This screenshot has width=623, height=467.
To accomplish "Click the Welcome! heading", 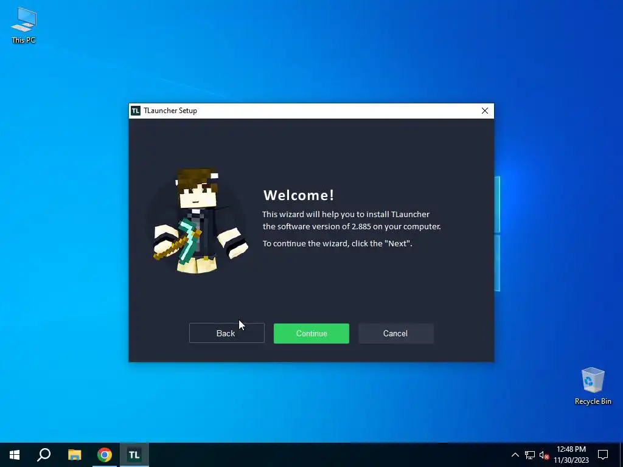I will click(x=299, y=195).
